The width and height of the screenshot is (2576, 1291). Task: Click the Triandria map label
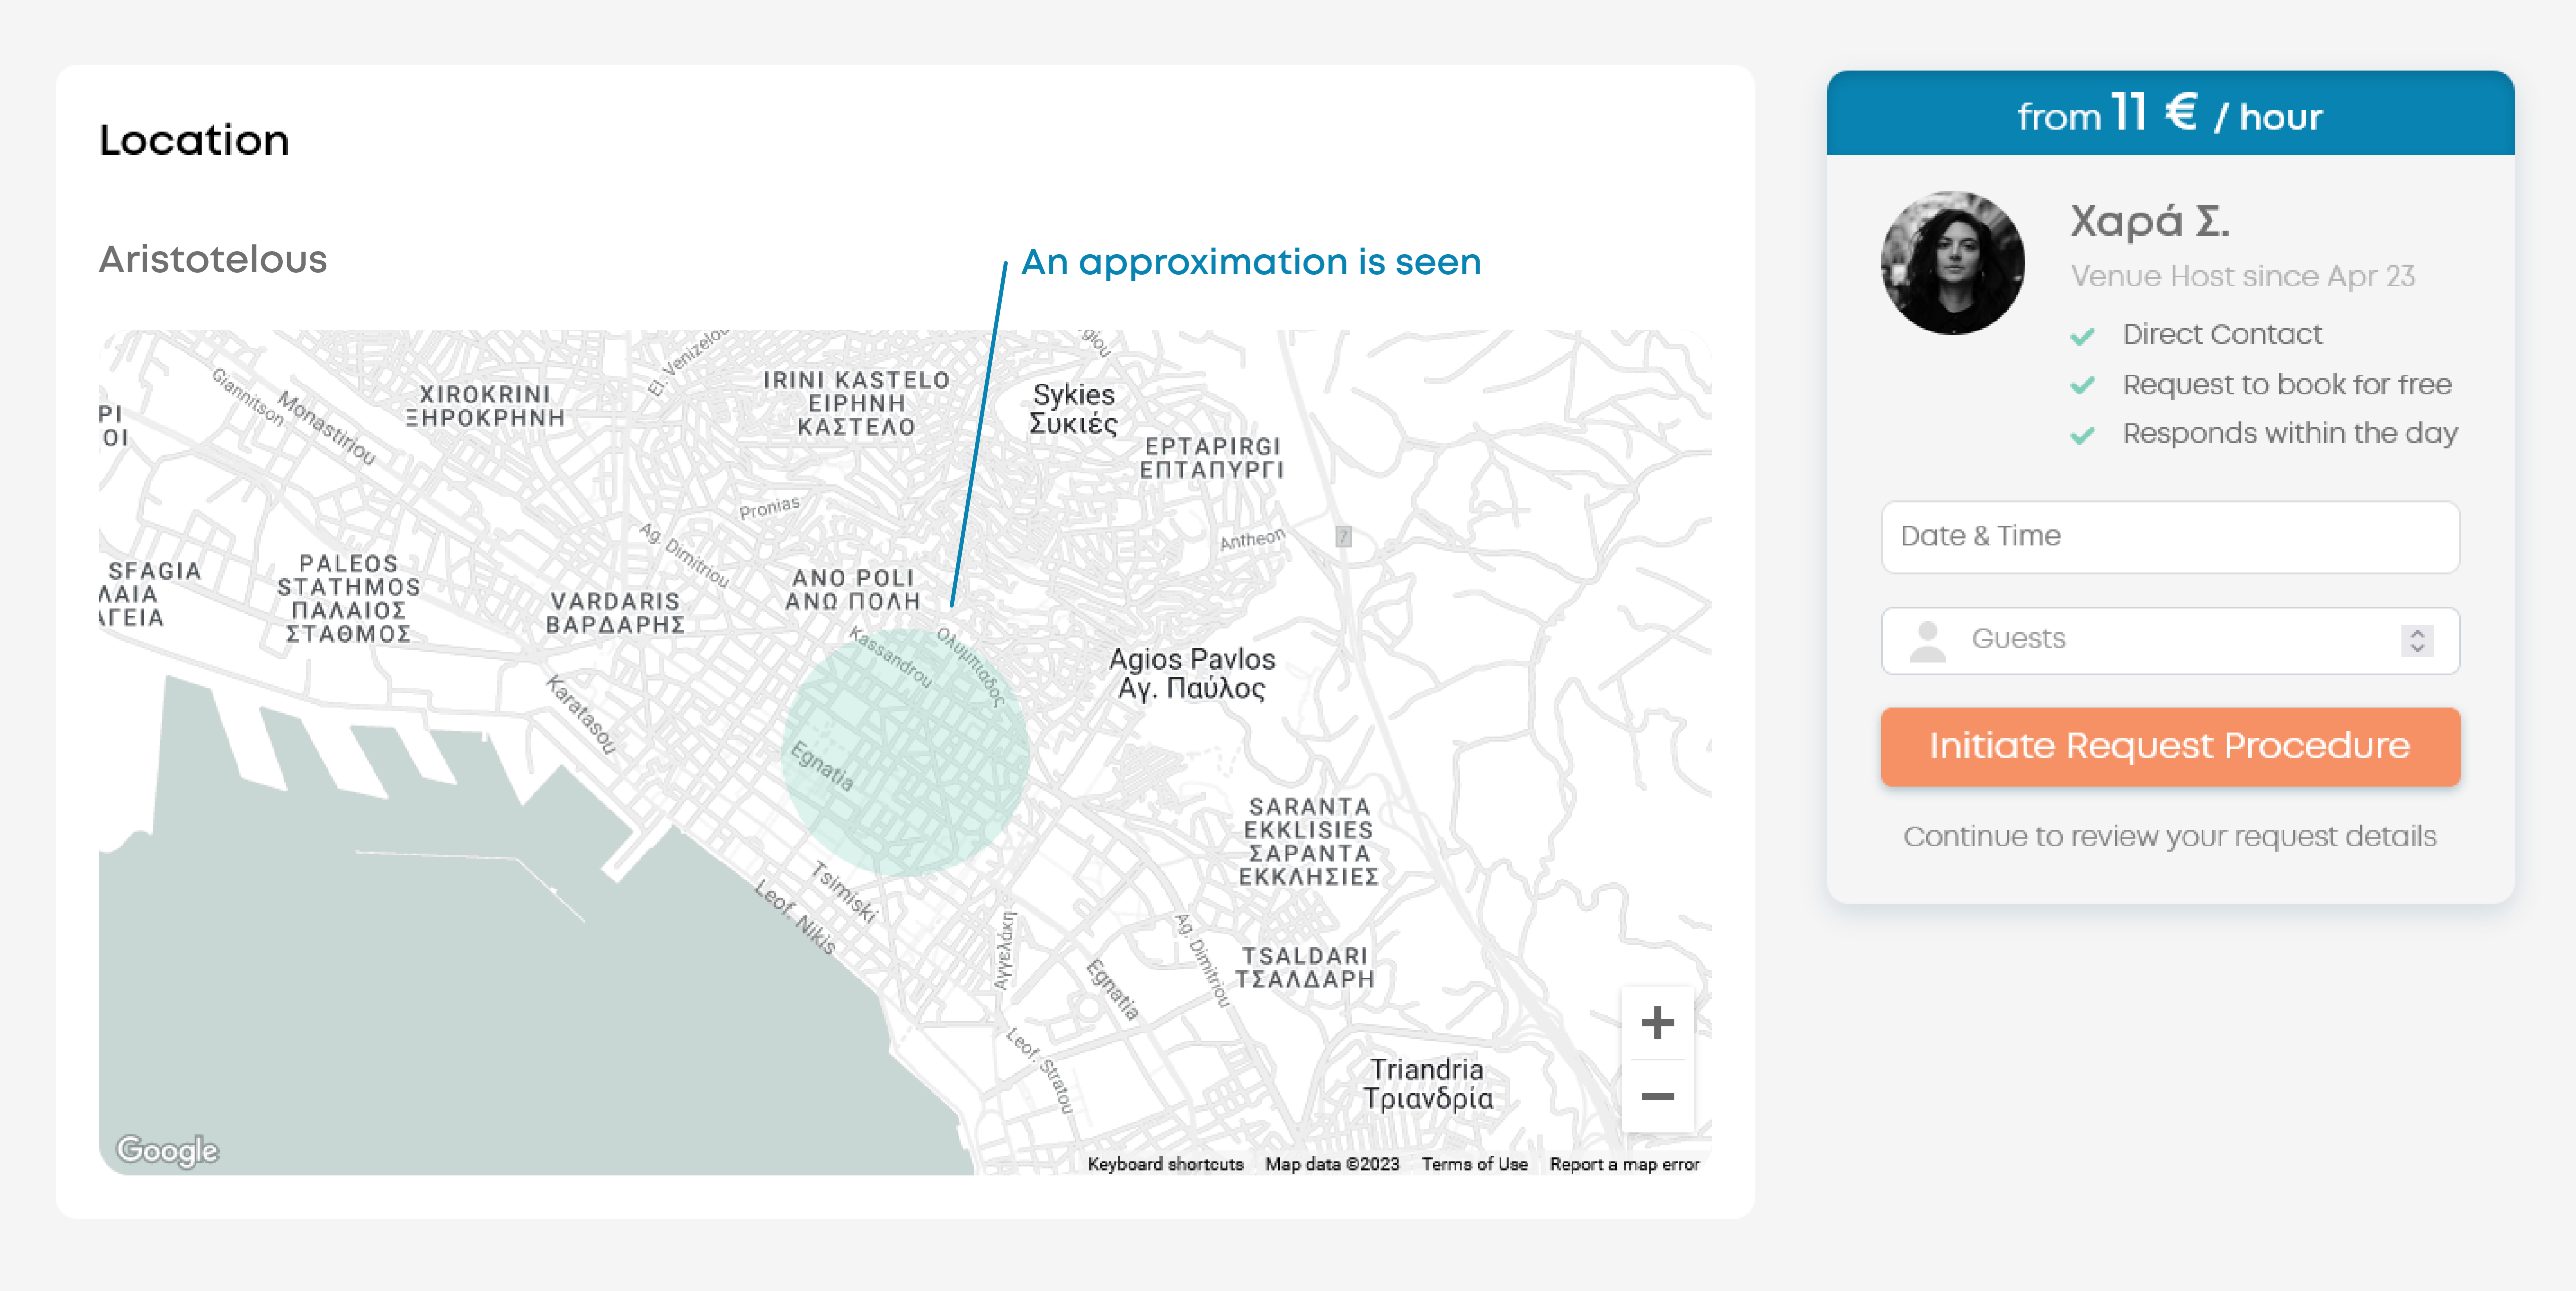[1427, 1083]
